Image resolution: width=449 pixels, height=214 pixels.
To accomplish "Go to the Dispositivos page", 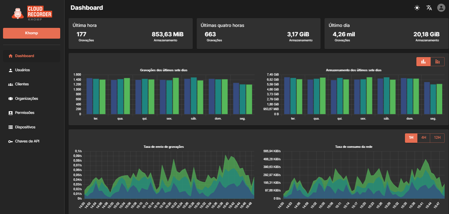I will (x=25, y=127).
